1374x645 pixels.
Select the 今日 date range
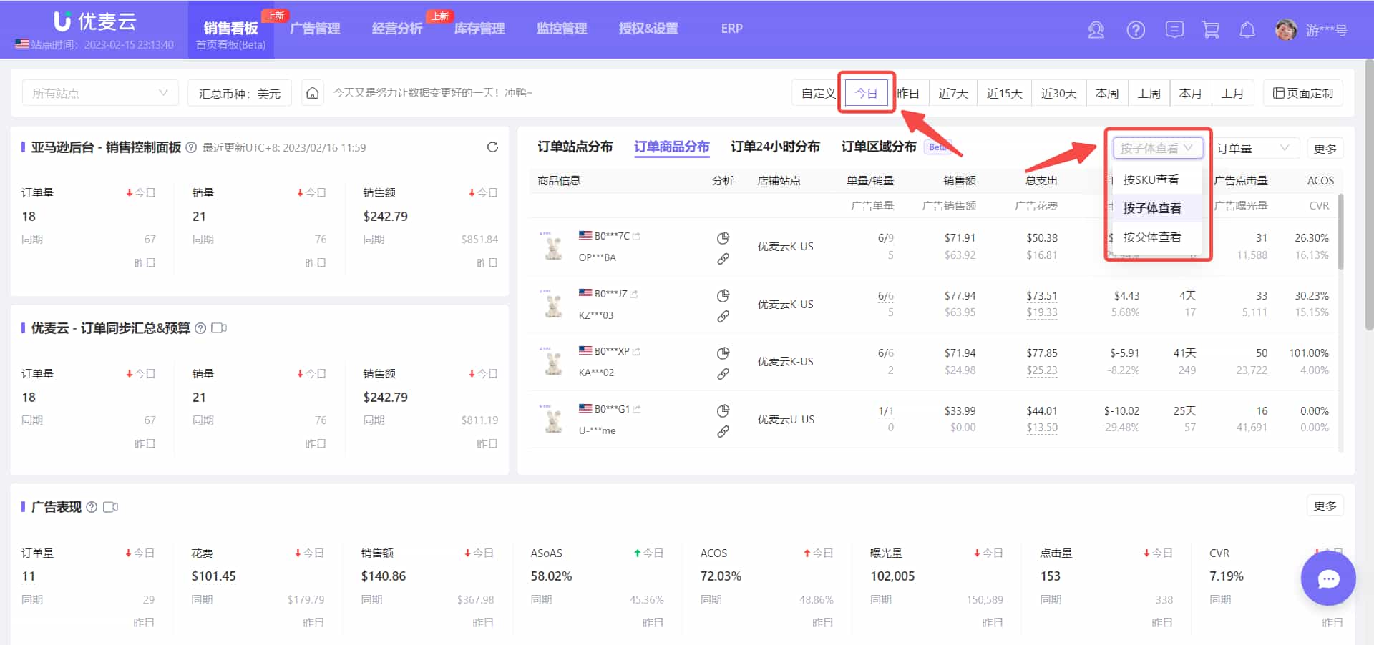tap(866, 93)
